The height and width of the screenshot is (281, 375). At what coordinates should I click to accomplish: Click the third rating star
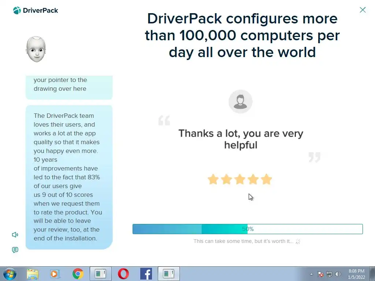tap(240, 179)
